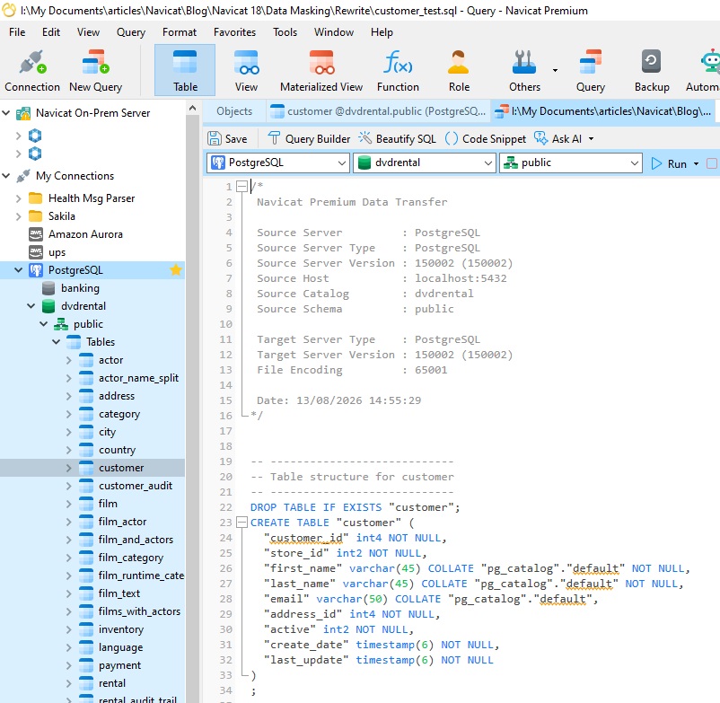Select the inventory table
Viewport: 720px width, 703px height.
[x=121, y=629]
